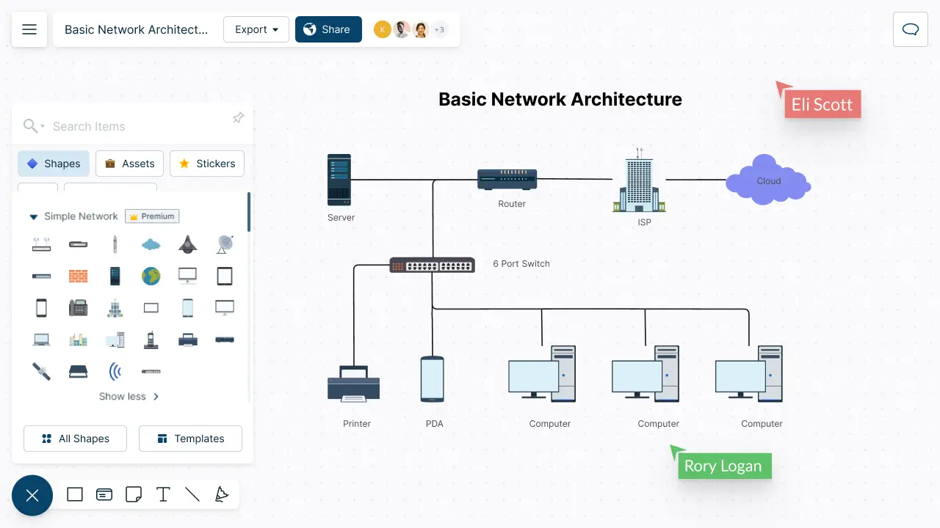Select the highlighter pen tool
This screenshot has width=940, height=528.
pyautogui.click(x=222, y=494)
